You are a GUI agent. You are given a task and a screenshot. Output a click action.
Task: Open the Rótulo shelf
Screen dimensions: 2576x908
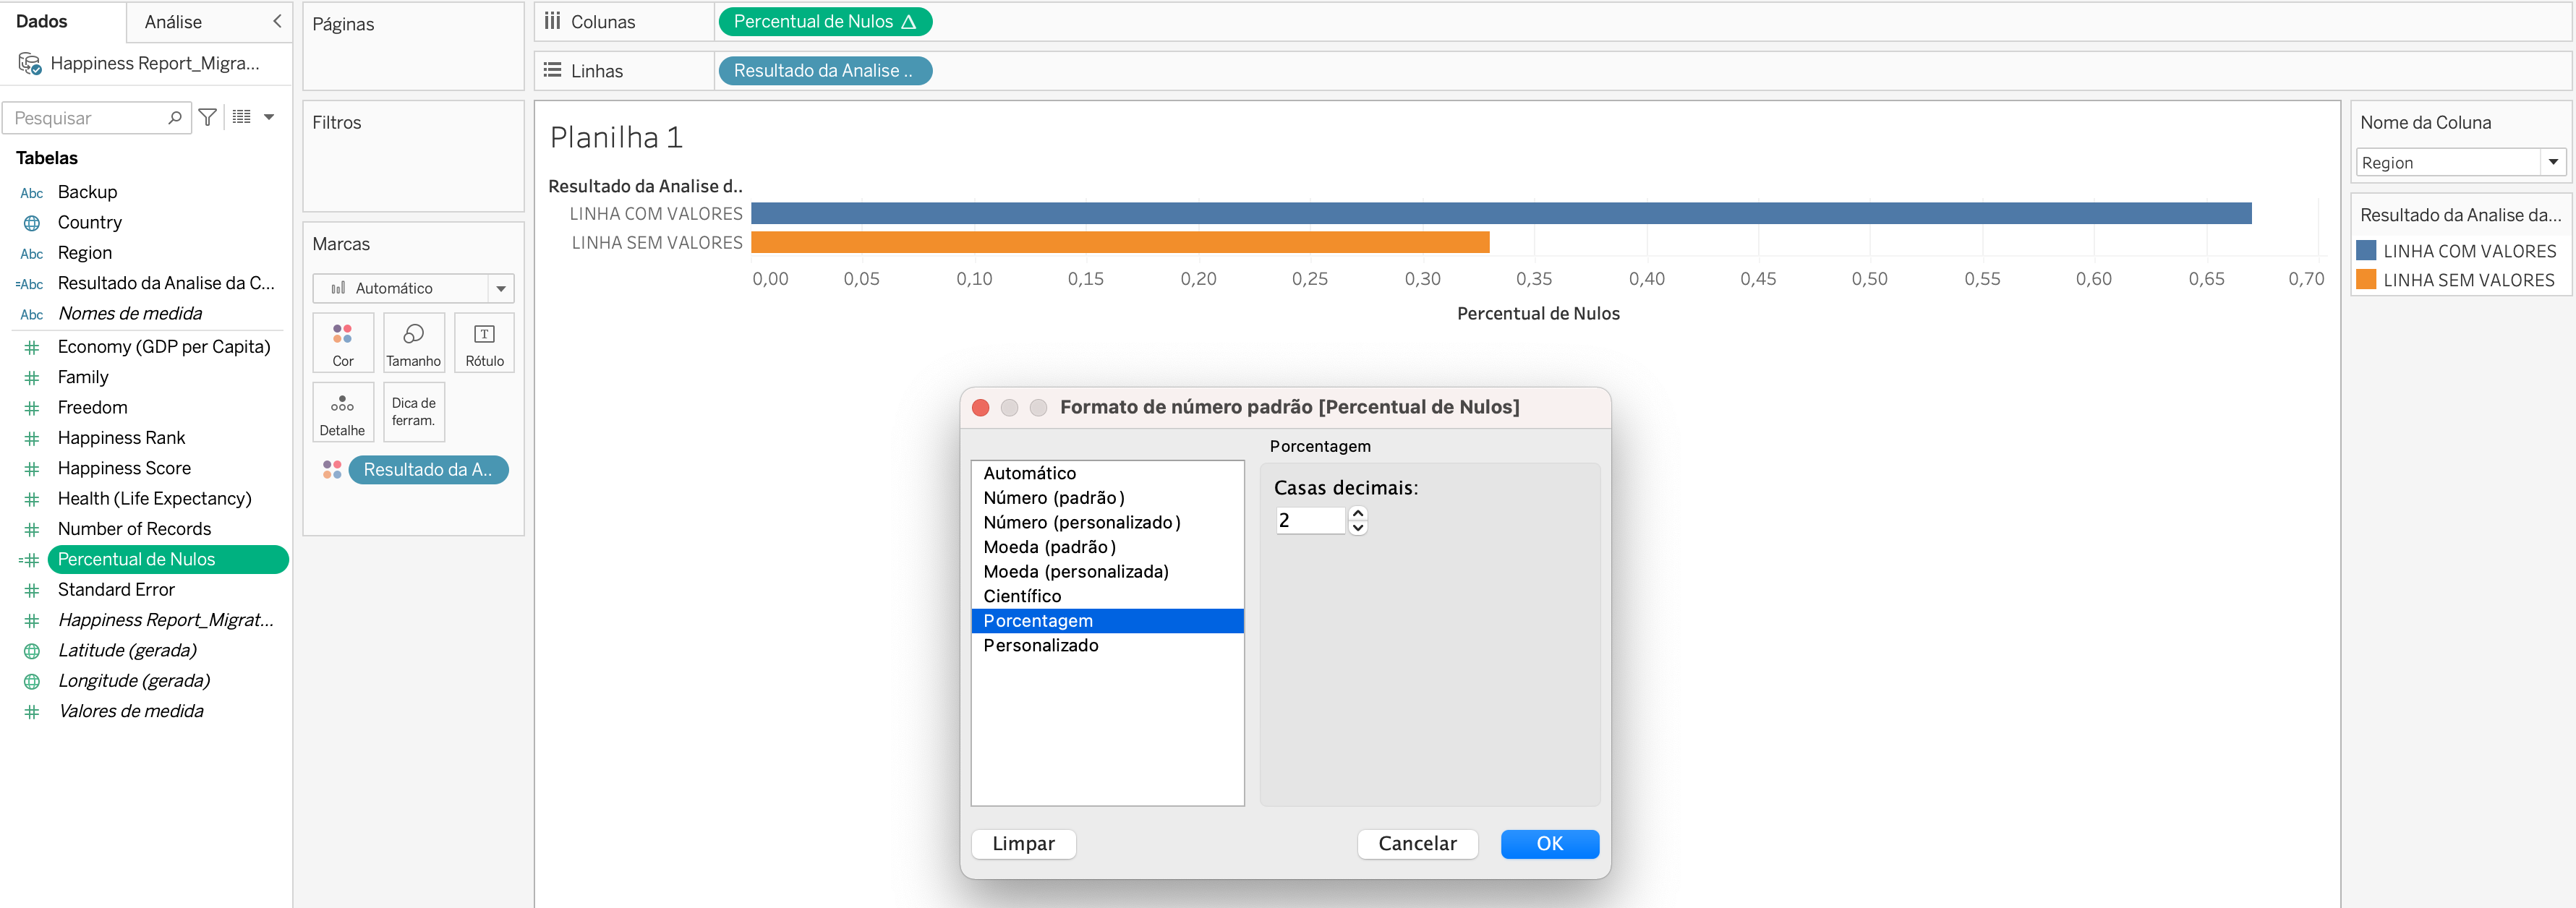coord(483,342)
